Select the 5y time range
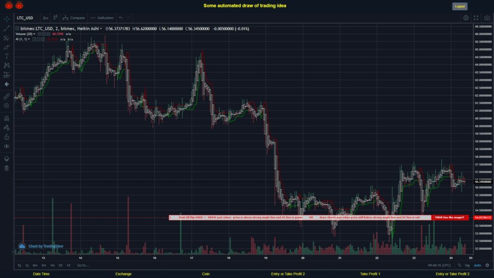The height and width of the screenshot is (278, 494). tap(19, 265)
